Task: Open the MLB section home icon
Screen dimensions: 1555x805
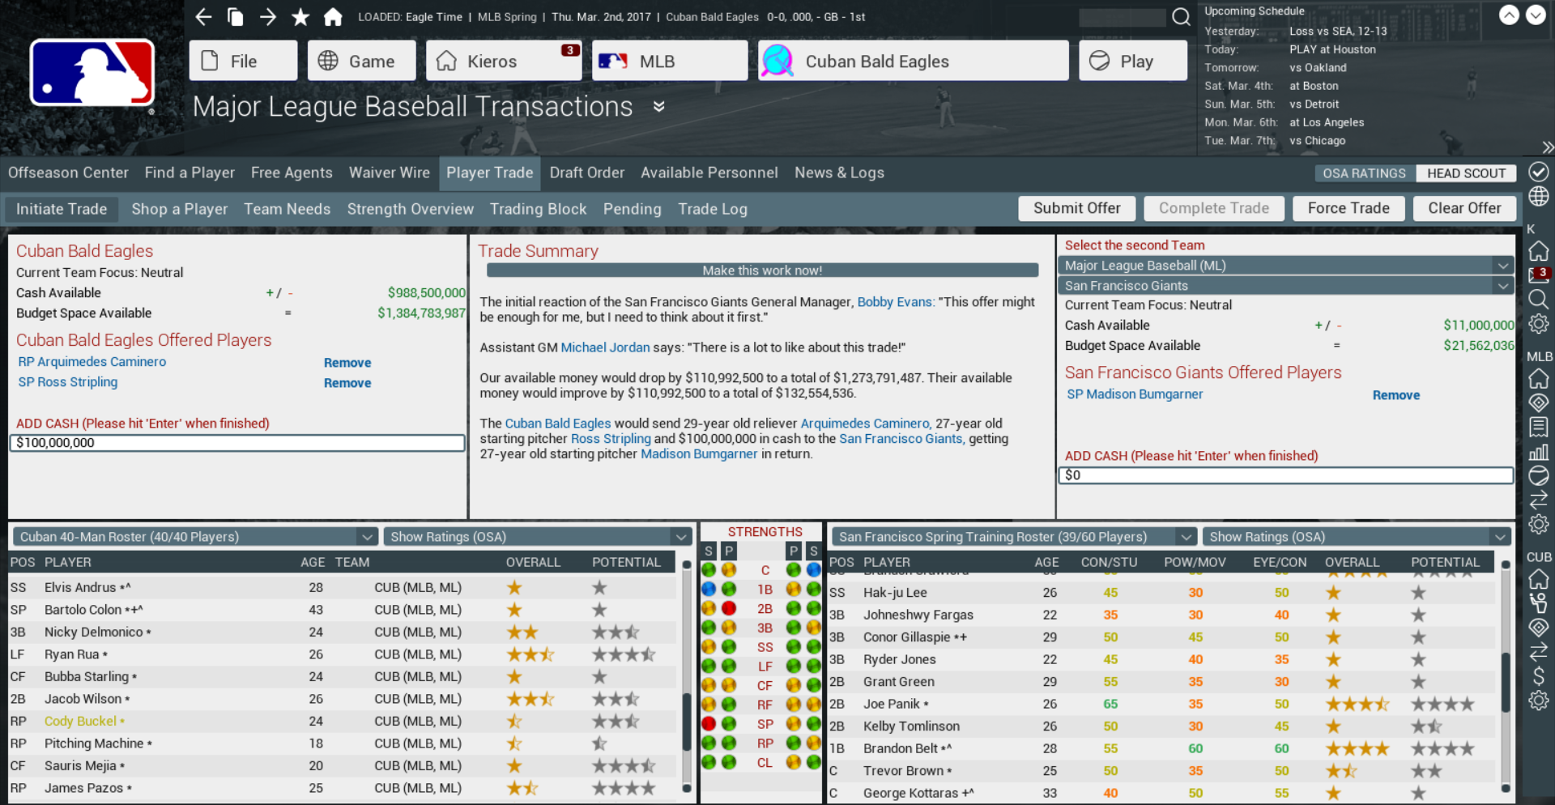Action: pyautogui.click(x=1539, y=378)
